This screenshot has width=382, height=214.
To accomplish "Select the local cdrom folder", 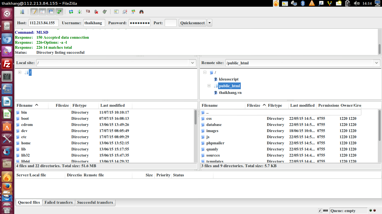I will click(27, 125).
